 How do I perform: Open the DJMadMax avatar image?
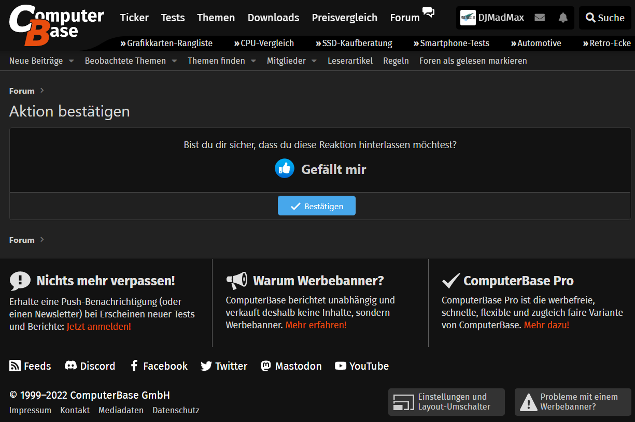pos(468,18)
